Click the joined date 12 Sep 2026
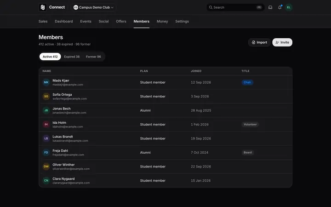This screenshot has width=331, height=207. (x=201, y=82)
